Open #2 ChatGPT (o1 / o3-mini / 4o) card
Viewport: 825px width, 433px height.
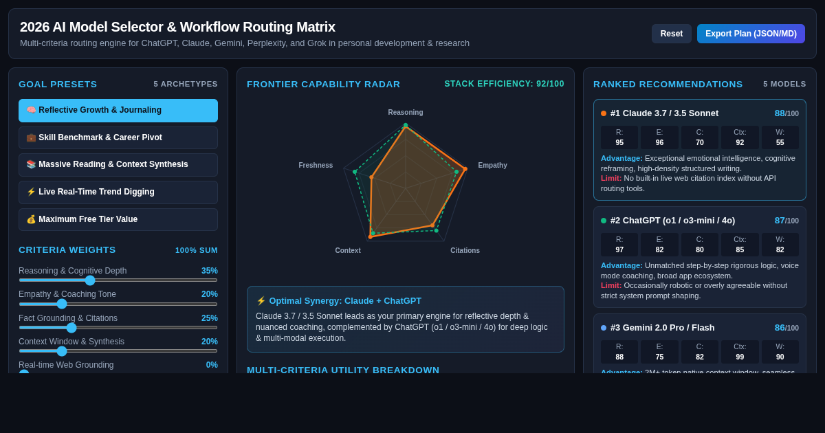[700, 257]
